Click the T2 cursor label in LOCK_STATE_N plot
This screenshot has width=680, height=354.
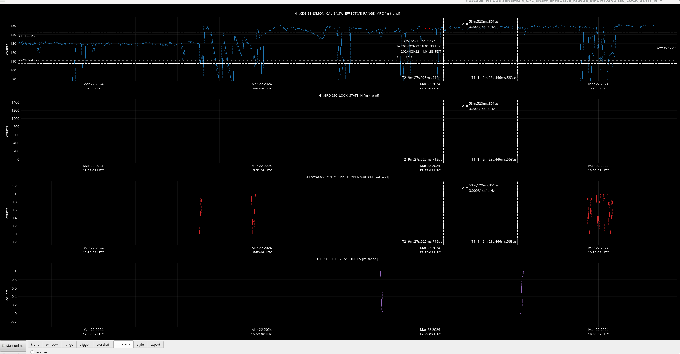[x=422, y=160]
